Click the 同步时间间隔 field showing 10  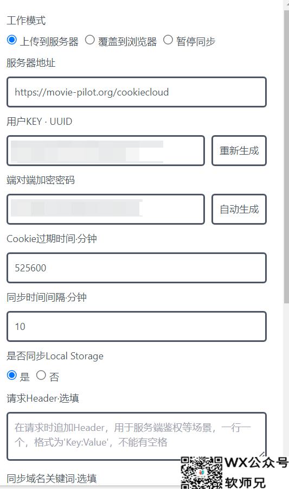[x=137, y=327]
